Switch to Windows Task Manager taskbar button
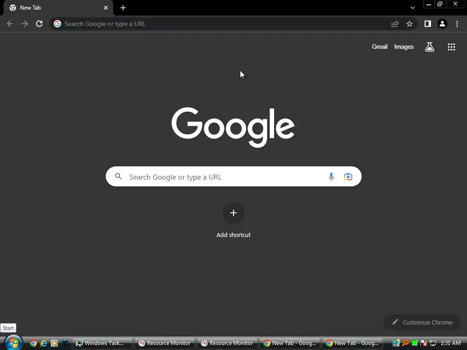 pyautogui.click(x=102, y=343)
